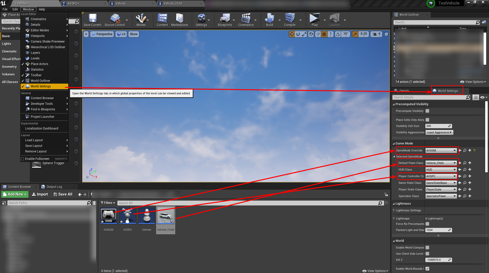489x273 pixels.
Task: Open viewport options dropdown arrow
Action: tap(86, 34)
